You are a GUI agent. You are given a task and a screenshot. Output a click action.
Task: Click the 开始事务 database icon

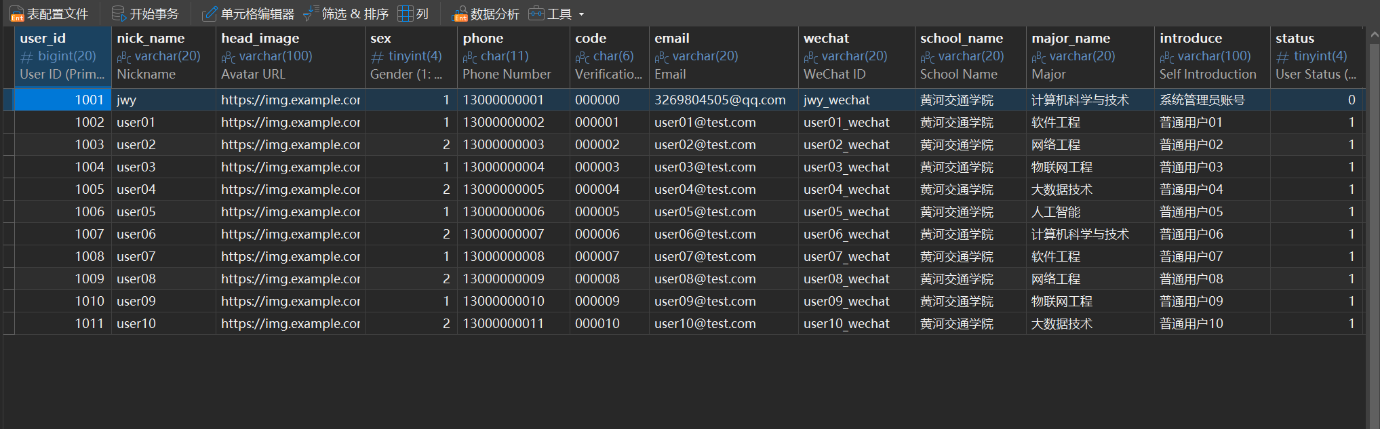tap(119, 14)
